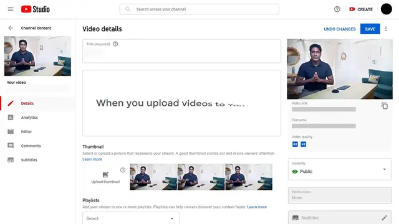Click the Comments speech icon
The width and height of the screenshot is (399, 224).
(x=11, y=146)
